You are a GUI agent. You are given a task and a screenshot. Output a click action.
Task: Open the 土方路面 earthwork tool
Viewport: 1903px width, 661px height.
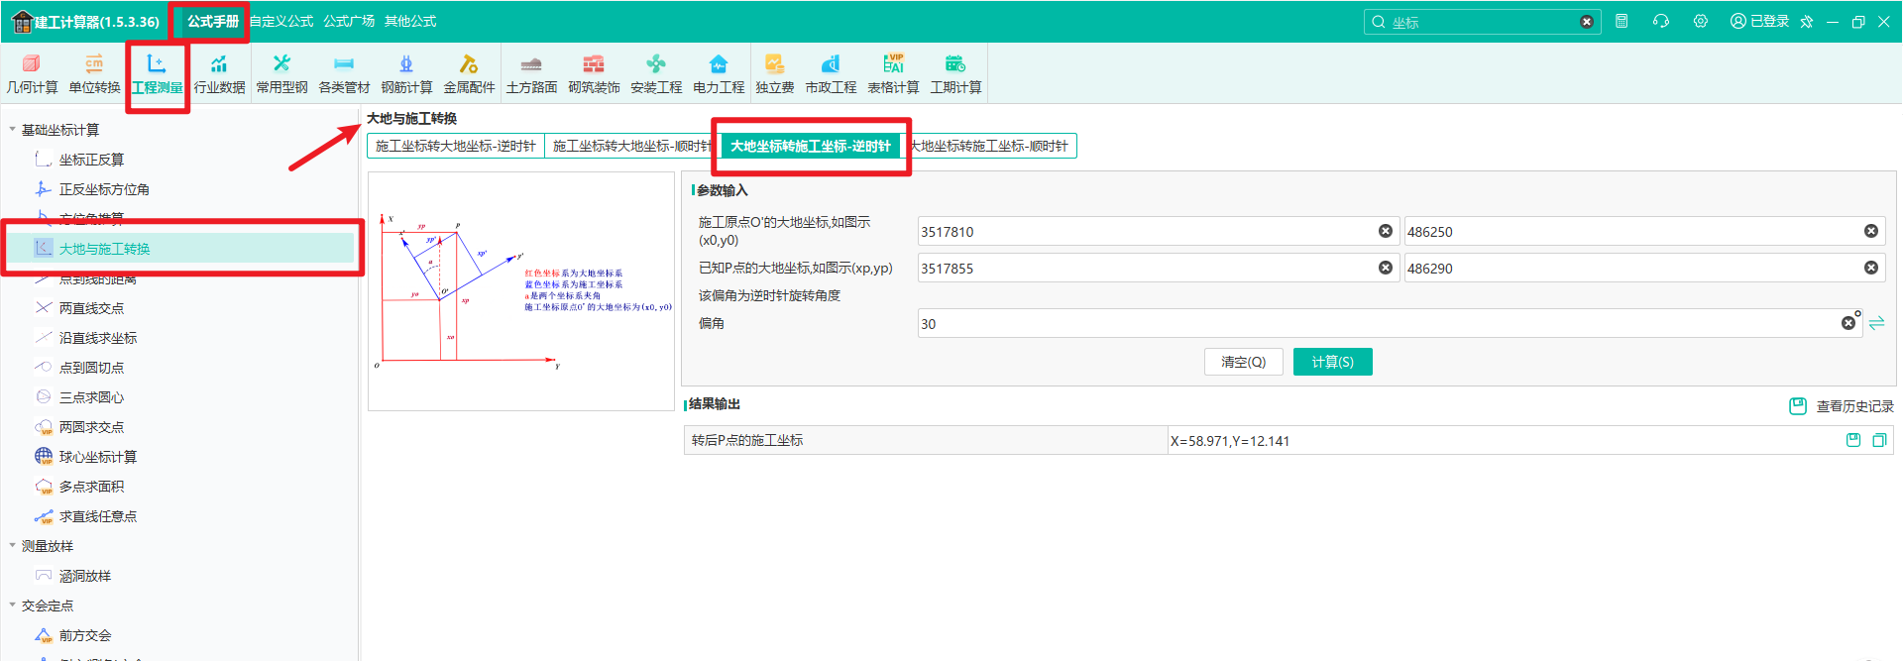531,74
